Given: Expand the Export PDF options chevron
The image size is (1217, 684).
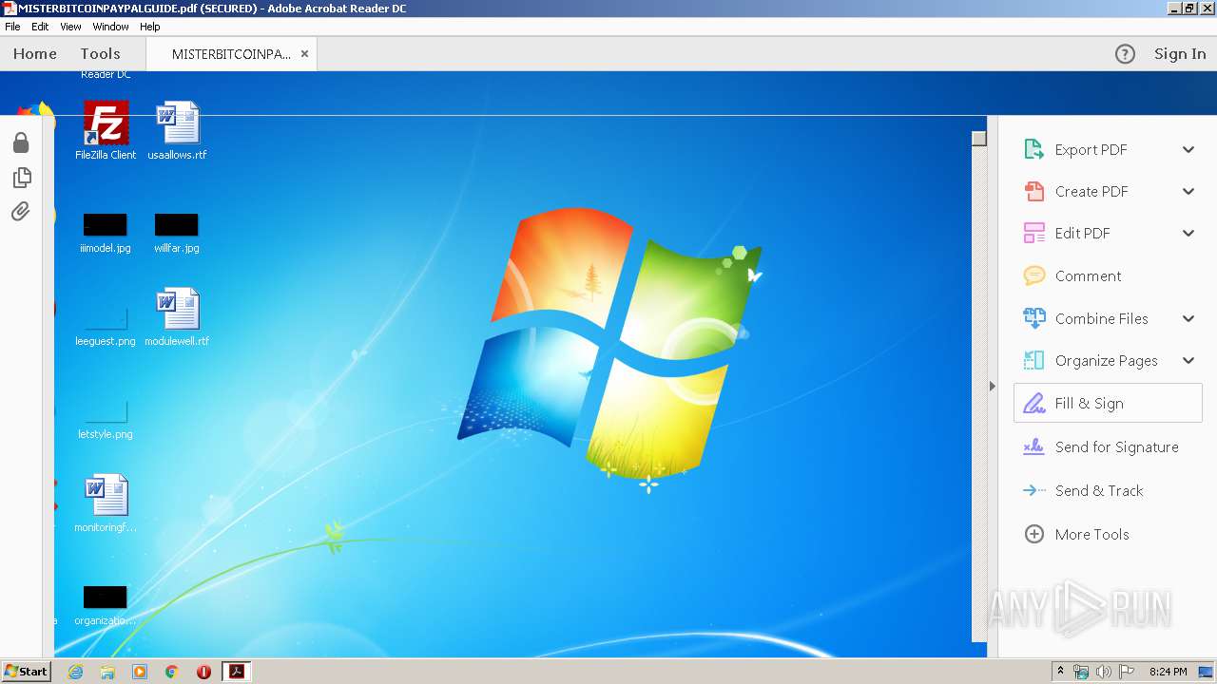Looking at the screenshot, I should [x=1188, y=149].
